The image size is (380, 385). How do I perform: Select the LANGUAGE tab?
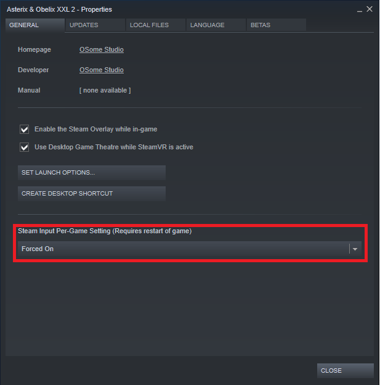click(x=216, y=25)
